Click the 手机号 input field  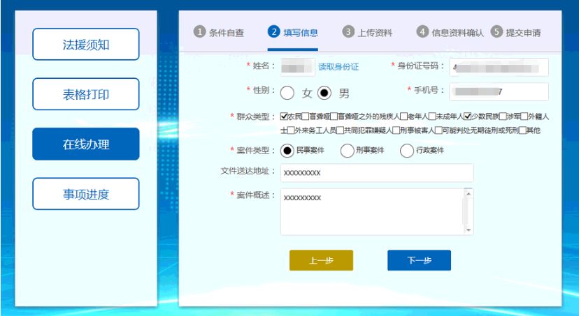tap(499, 91)
